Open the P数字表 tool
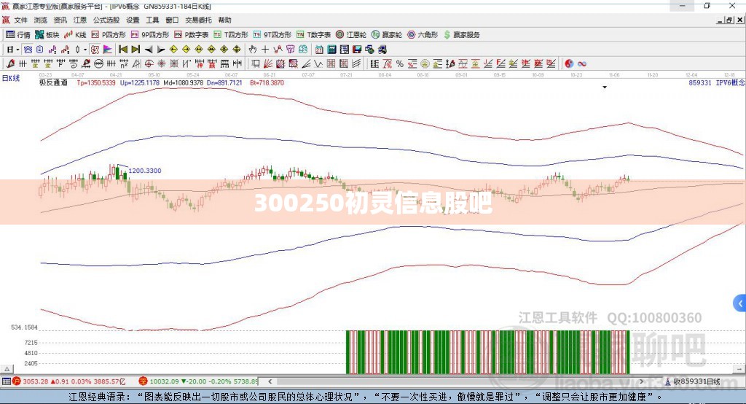This screenshot has width=746, height=404. (x=192, y=35)
